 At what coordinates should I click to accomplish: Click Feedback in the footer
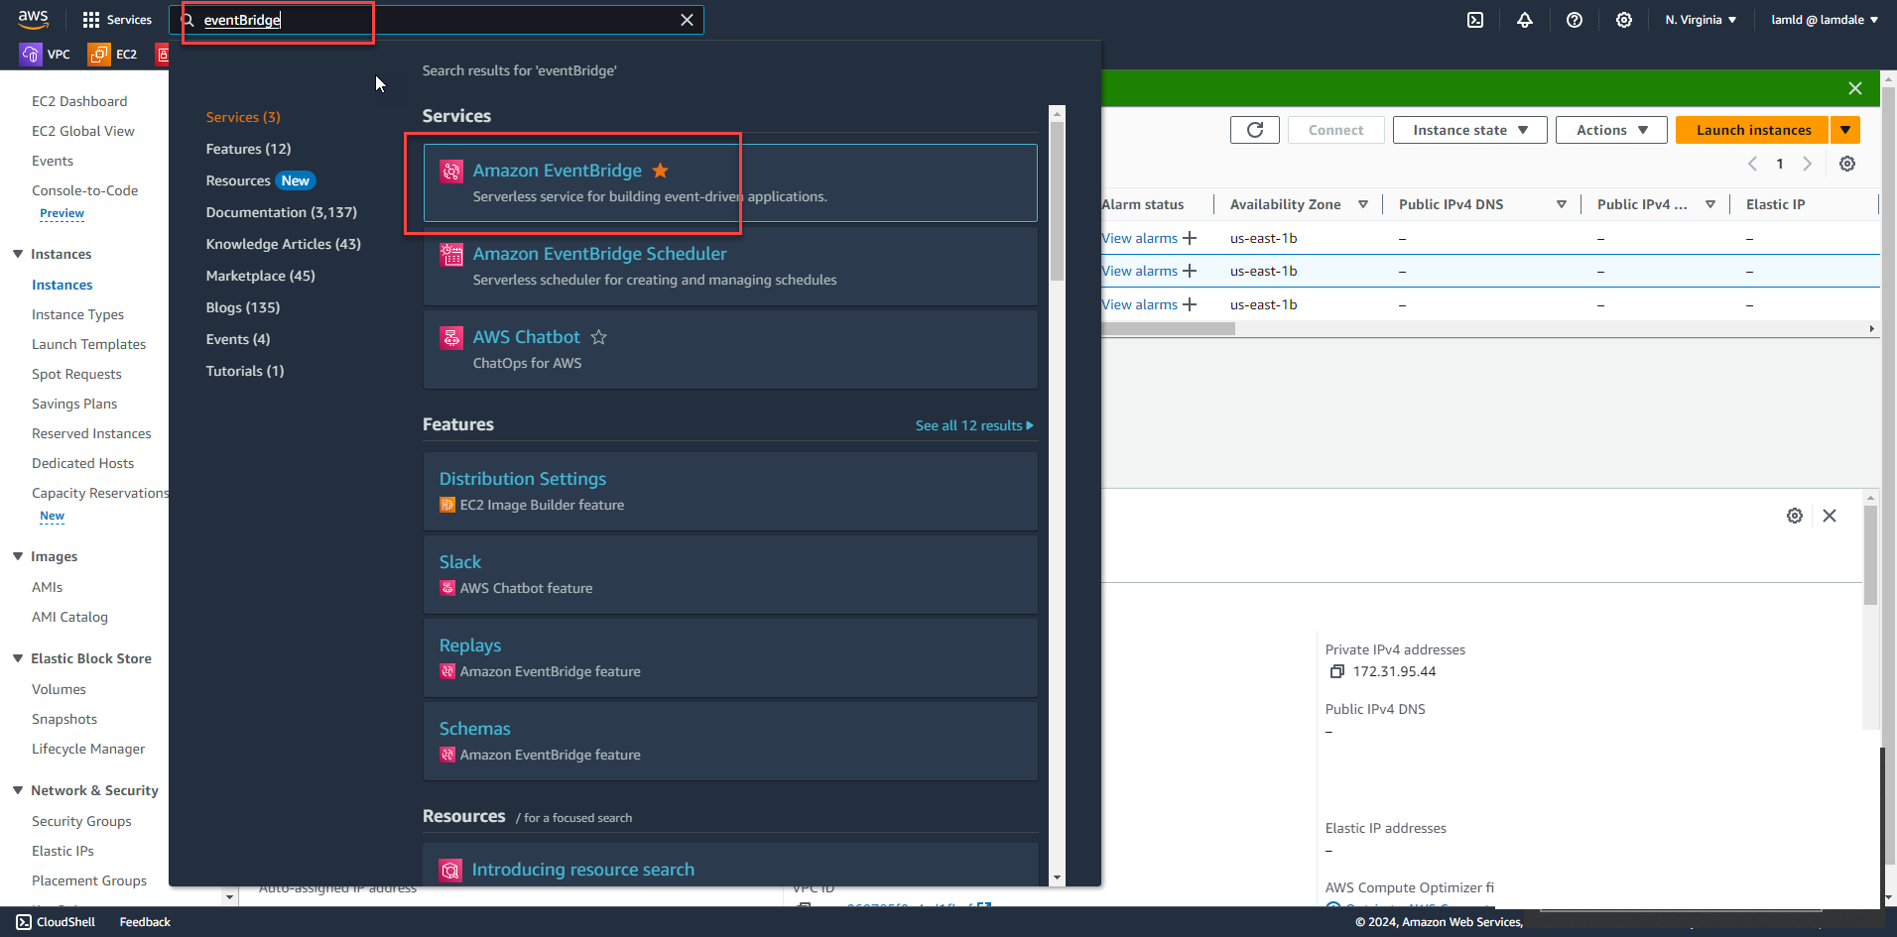click(145, 922)
